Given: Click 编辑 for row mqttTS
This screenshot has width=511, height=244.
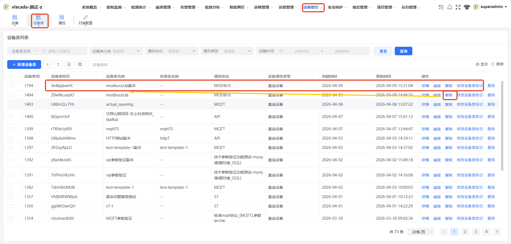Looking at the screenshot, I should click(437, 129).
